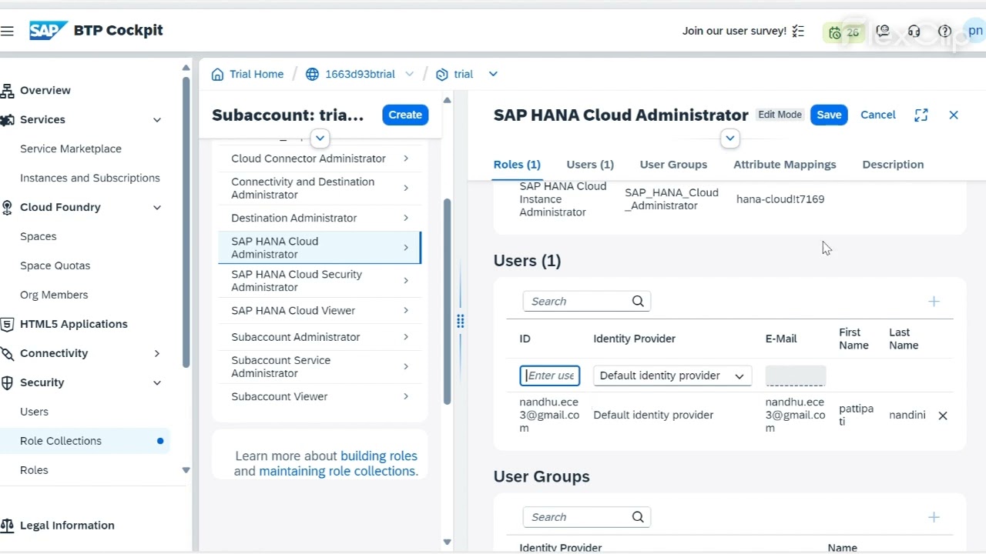Open the pn user profile avatar
Screen dimensions: 986x554
pyautogui.click(x=975, y=31)
